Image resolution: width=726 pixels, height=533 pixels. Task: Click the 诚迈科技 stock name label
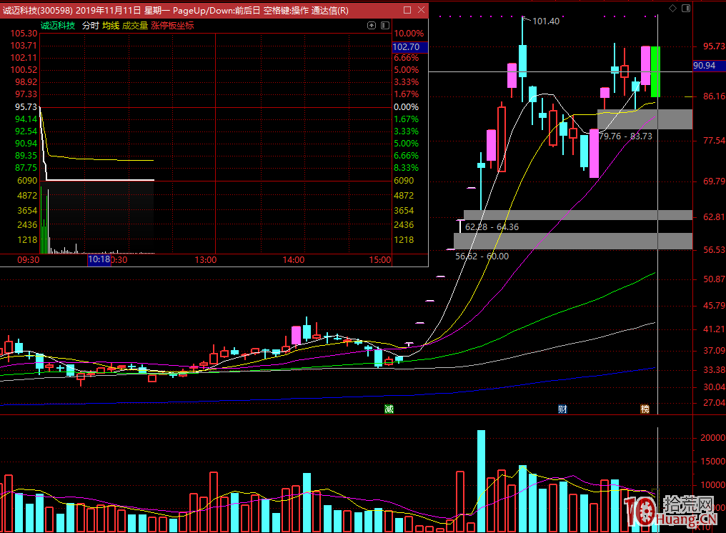[x=58, y=25]
